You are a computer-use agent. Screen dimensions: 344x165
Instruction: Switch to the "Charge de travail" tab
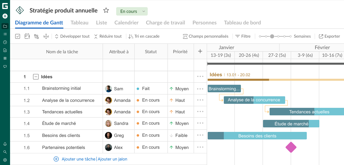pos(165,23)
